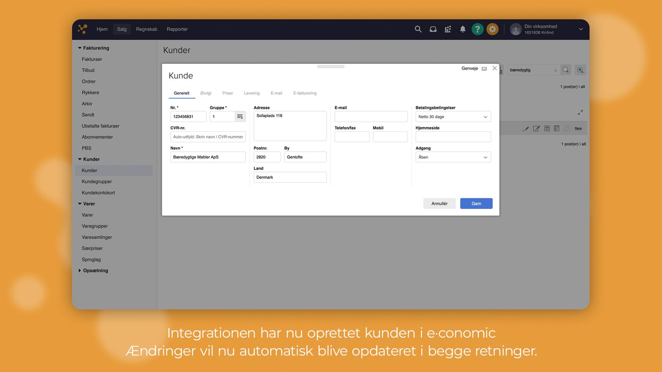662x372 pixels.
Task: Show notifications via the bell icon
Action: pos(463,29)
